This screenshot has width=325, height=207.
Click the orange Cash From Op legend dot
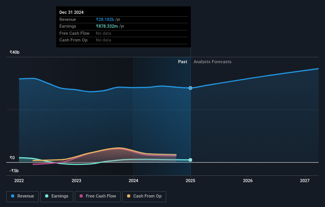point(129,196)
